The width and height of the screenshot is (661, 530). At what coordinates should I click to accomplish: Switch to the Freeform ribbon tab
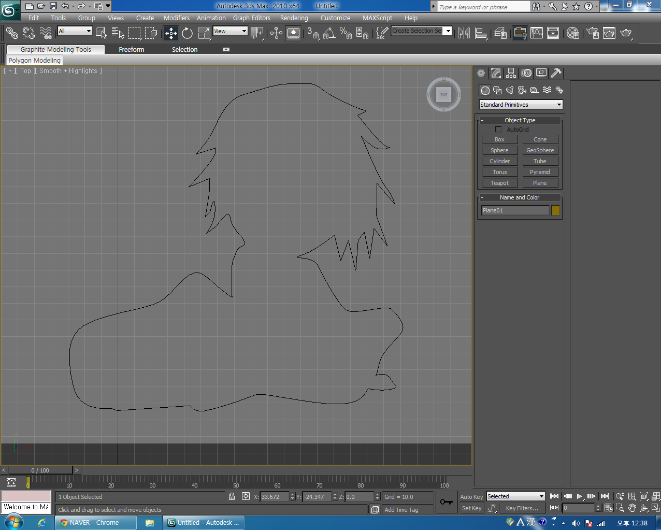click(132, 49)
